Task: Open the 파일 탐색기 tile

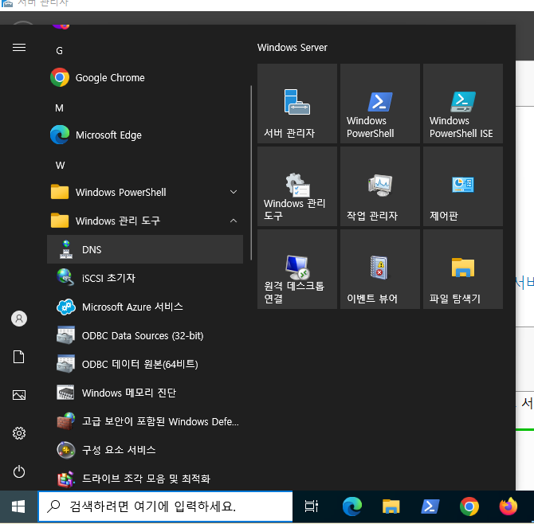Action: point(463,269)
